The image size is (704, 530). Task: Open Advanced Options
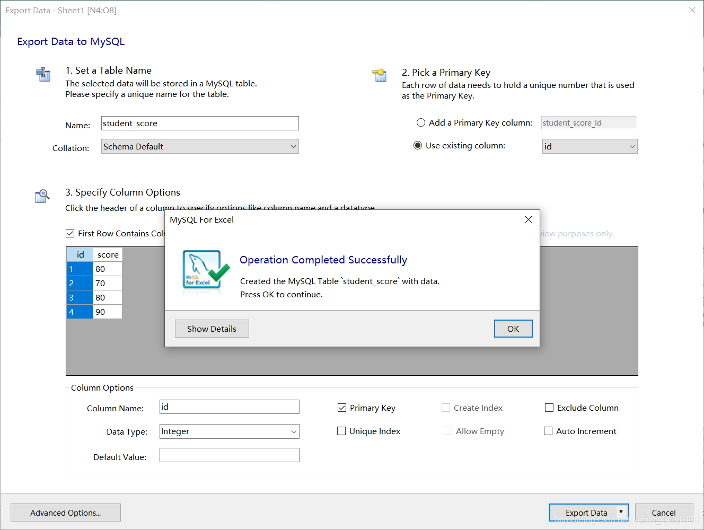coord(66,513)
